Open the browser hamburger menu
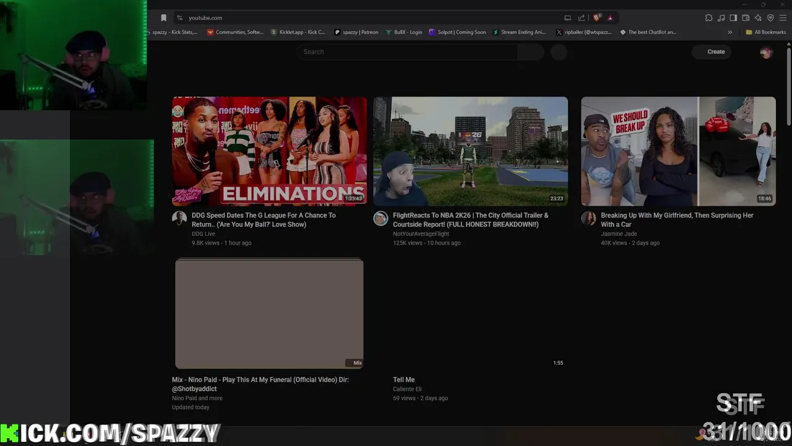The image size is (792, 446). pos(783,18)
